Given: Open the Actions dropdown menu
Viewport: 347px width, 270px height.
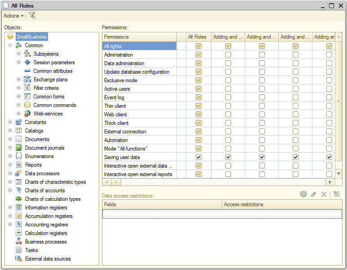Looking at the screenshot, I should click(x=13, y=16).
